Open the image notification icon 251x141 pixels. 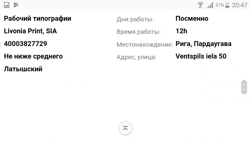7,5
